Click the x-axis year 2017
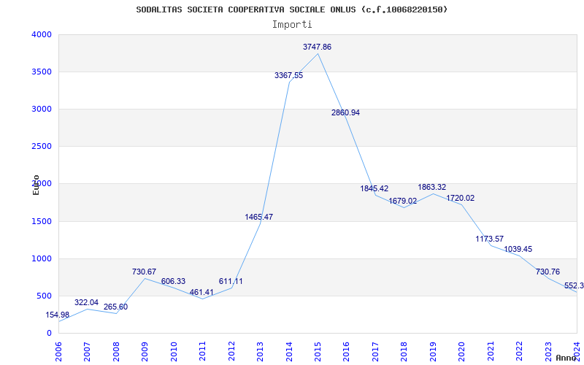The width and height of the screenshot is (584, 365). 375,351
